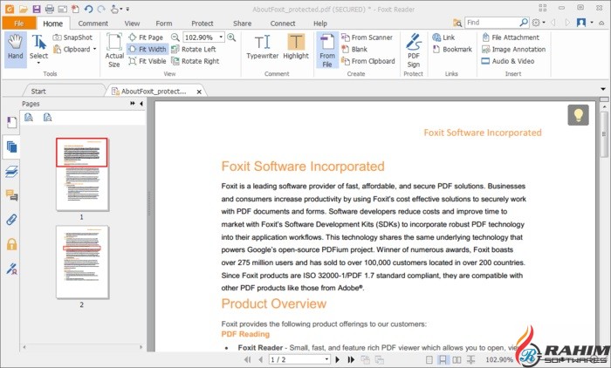This screenshot has width=611, height=368.
Task: Open search settings gear dropdown
Action: [x=539, y=23]
